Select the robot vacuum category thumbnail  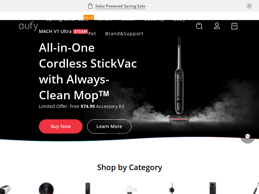coord(46,188)
